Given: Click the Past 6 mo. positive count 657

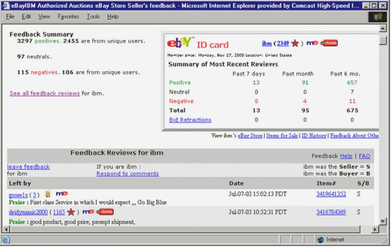Looking at the screenshot, I should click(352, 83).
